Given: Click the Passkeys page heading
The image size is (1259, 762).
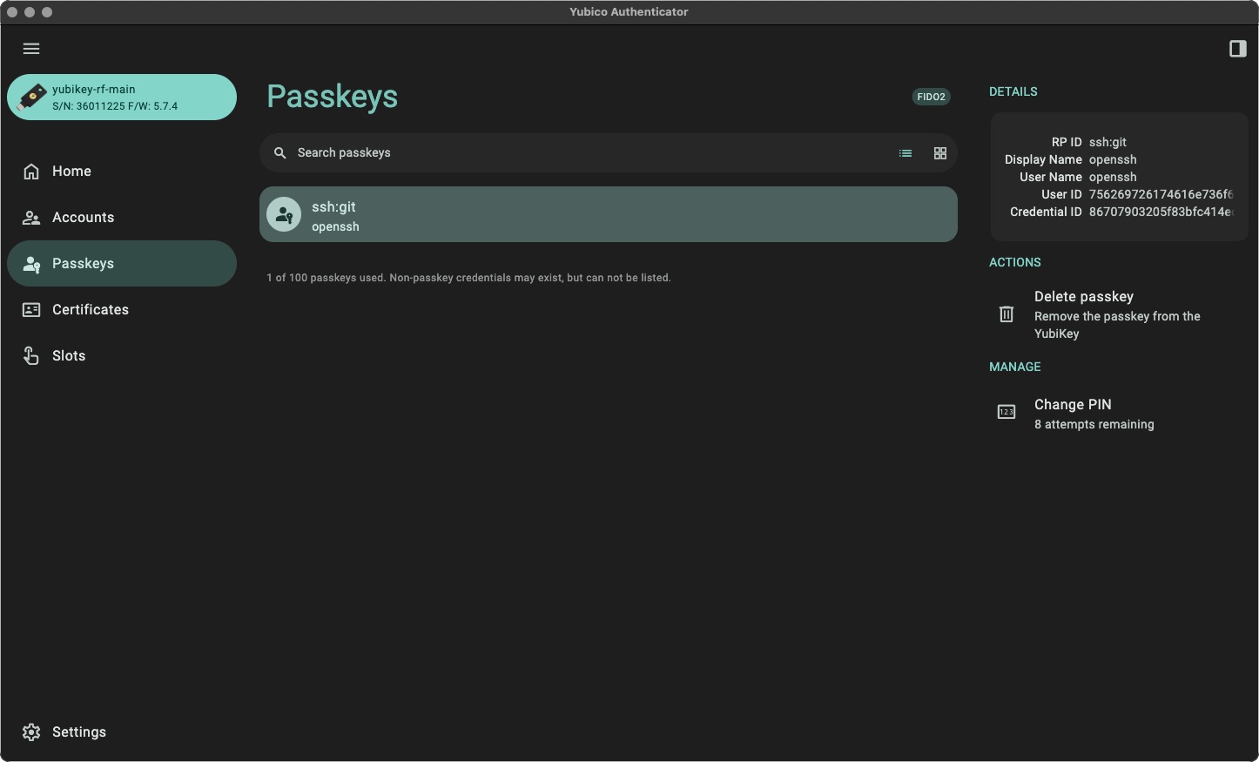Looking at the screenshot, I should [x=332, y=97].
